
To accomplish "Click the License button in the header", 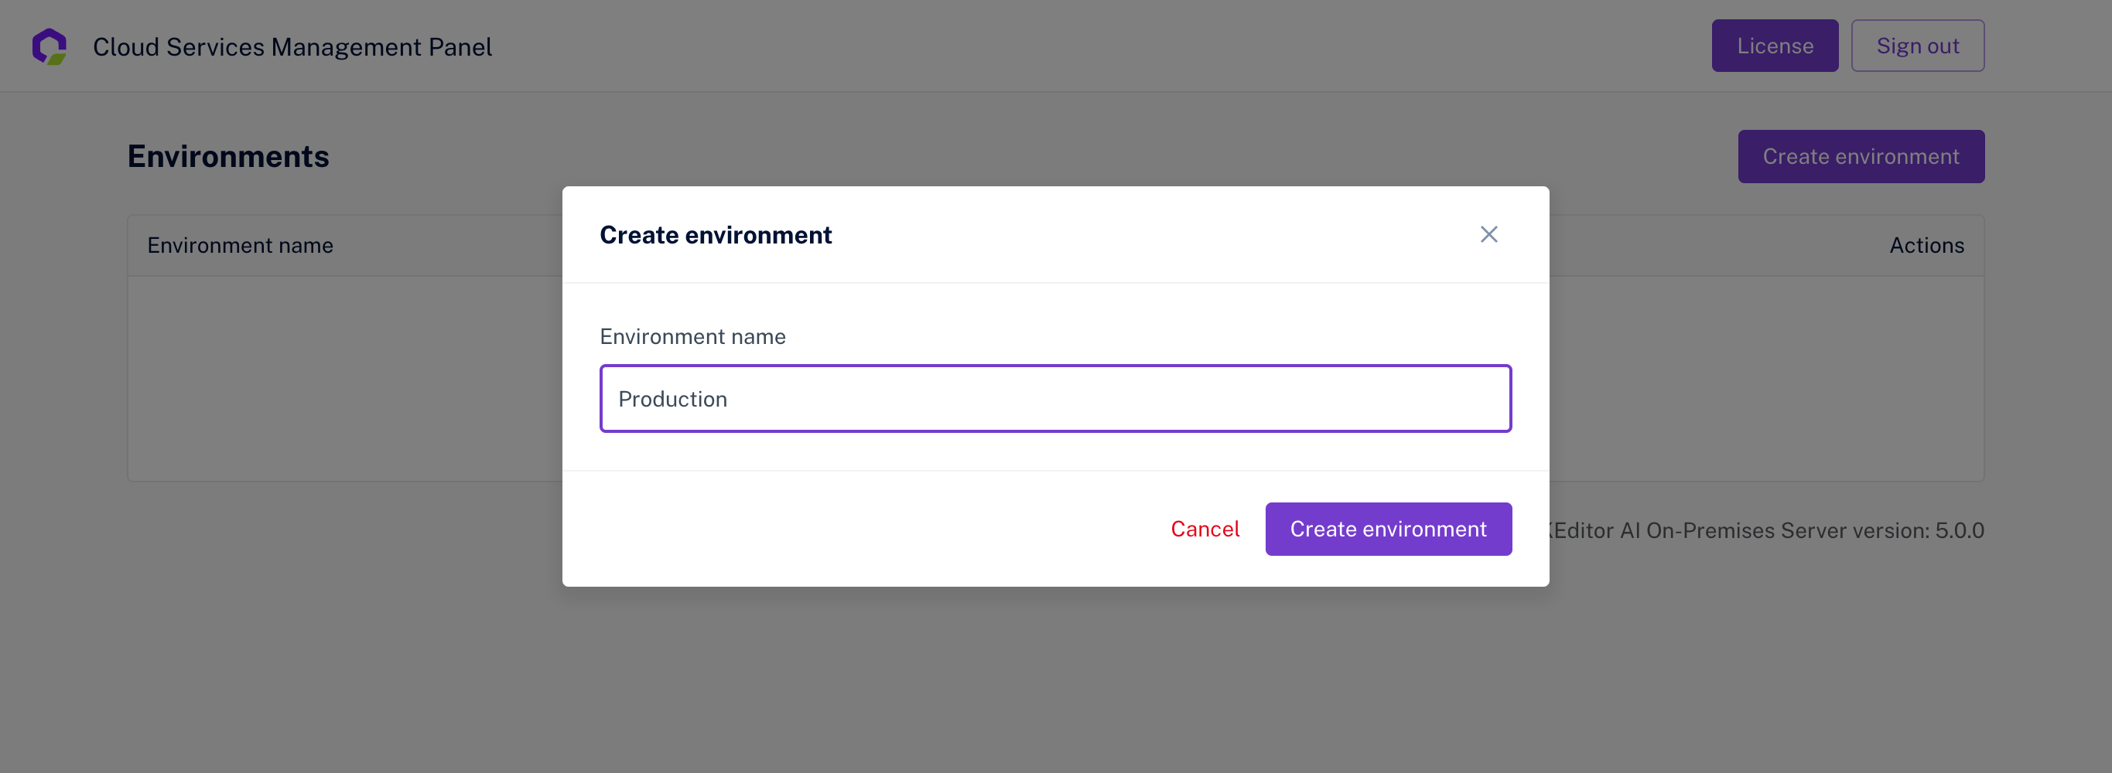I will click(1775, 45).
